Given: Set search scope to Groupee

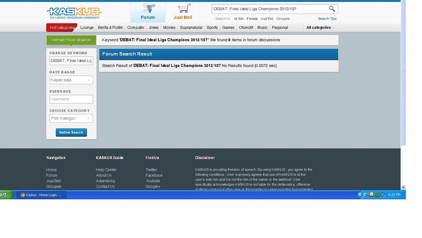Looking at the screenshot, I should tap(283, 19).
